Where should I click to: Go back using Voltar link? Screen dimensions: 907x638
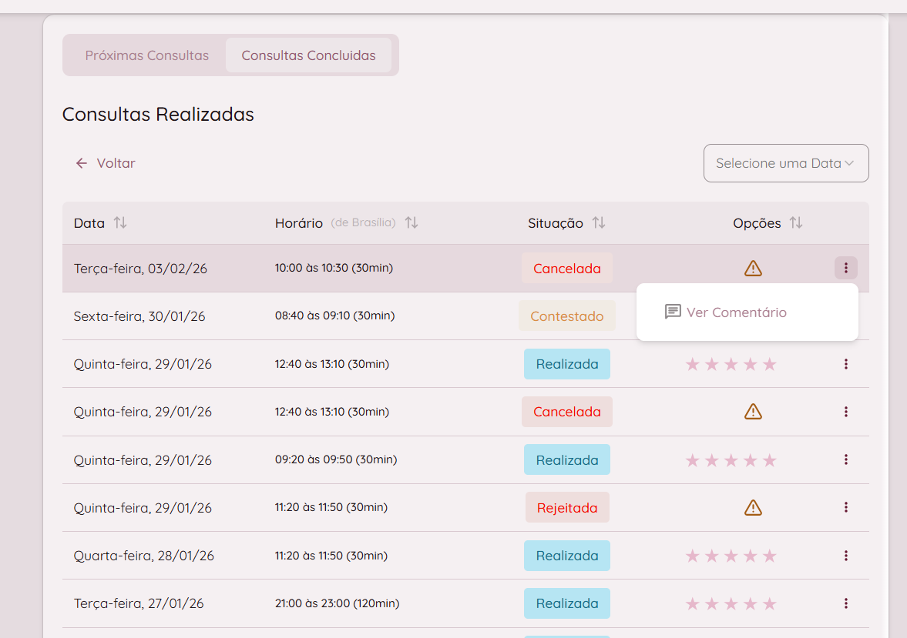[x=106, y=163]
